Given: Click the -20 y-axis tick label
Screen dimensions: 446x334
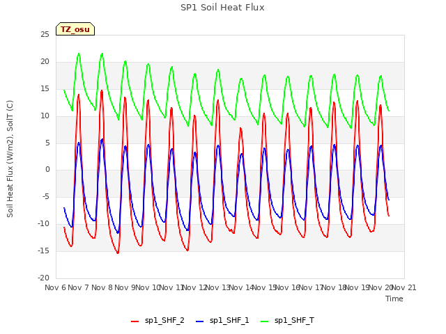Looking at the screenshot, I should (43, 278).
